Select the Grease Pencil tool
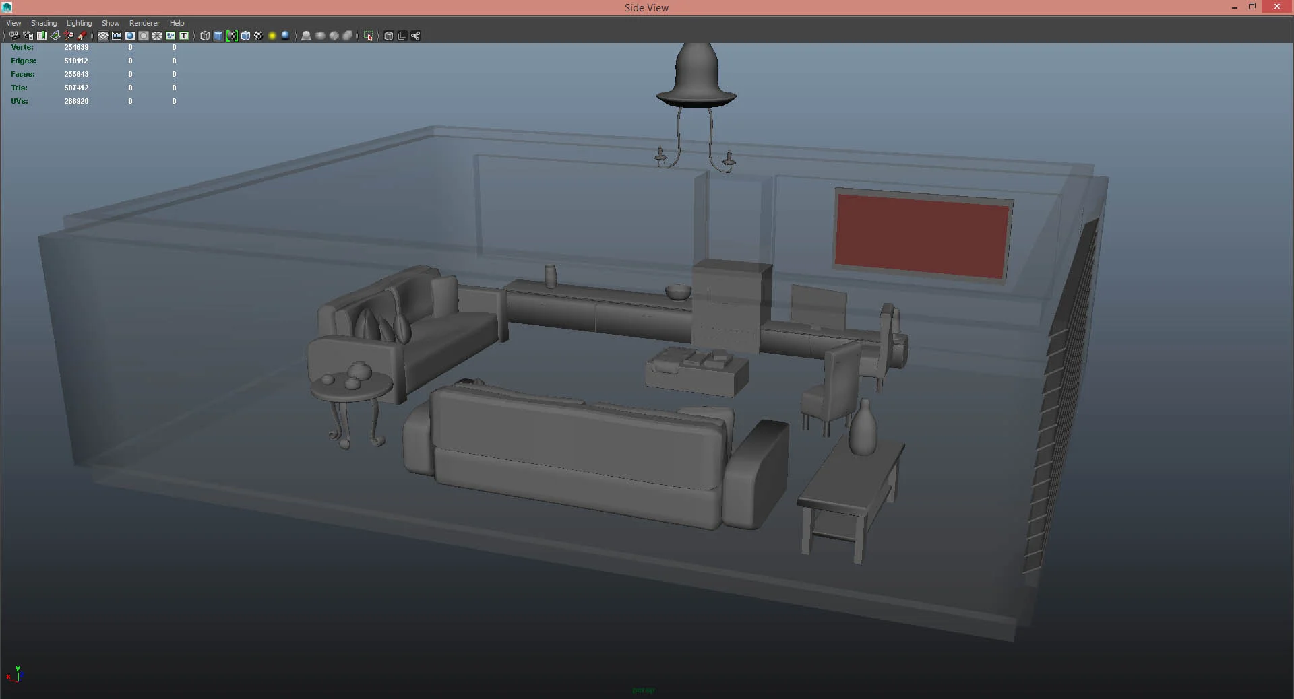 point(82,36)
